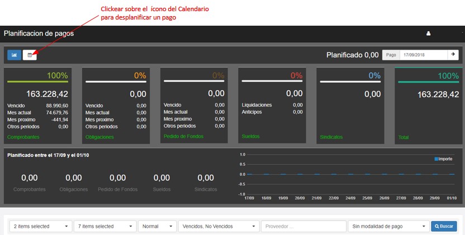Select the Sueldos card label
This screenshot has height=235, width=465.
point(251,136)
